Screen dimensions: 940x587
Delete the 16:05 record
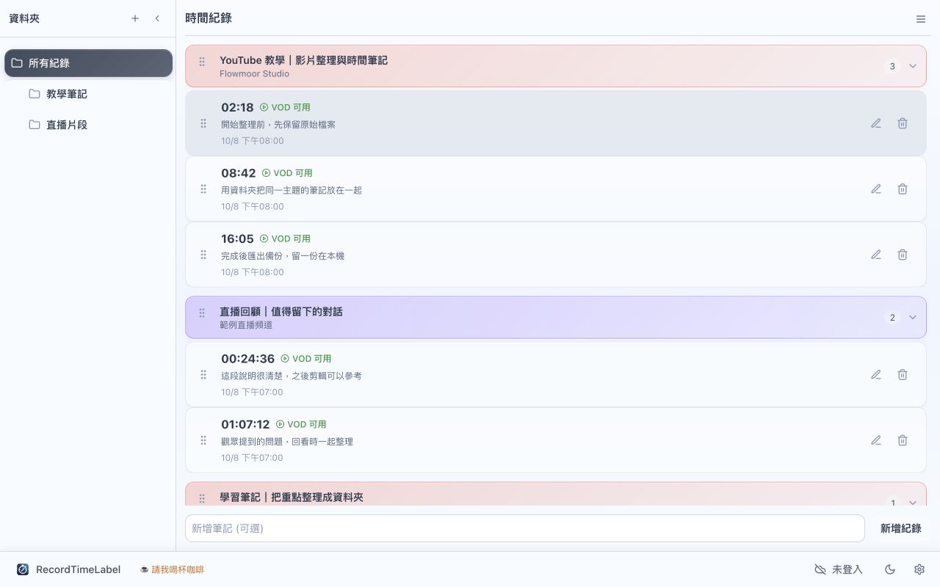[x=903, y=255]
